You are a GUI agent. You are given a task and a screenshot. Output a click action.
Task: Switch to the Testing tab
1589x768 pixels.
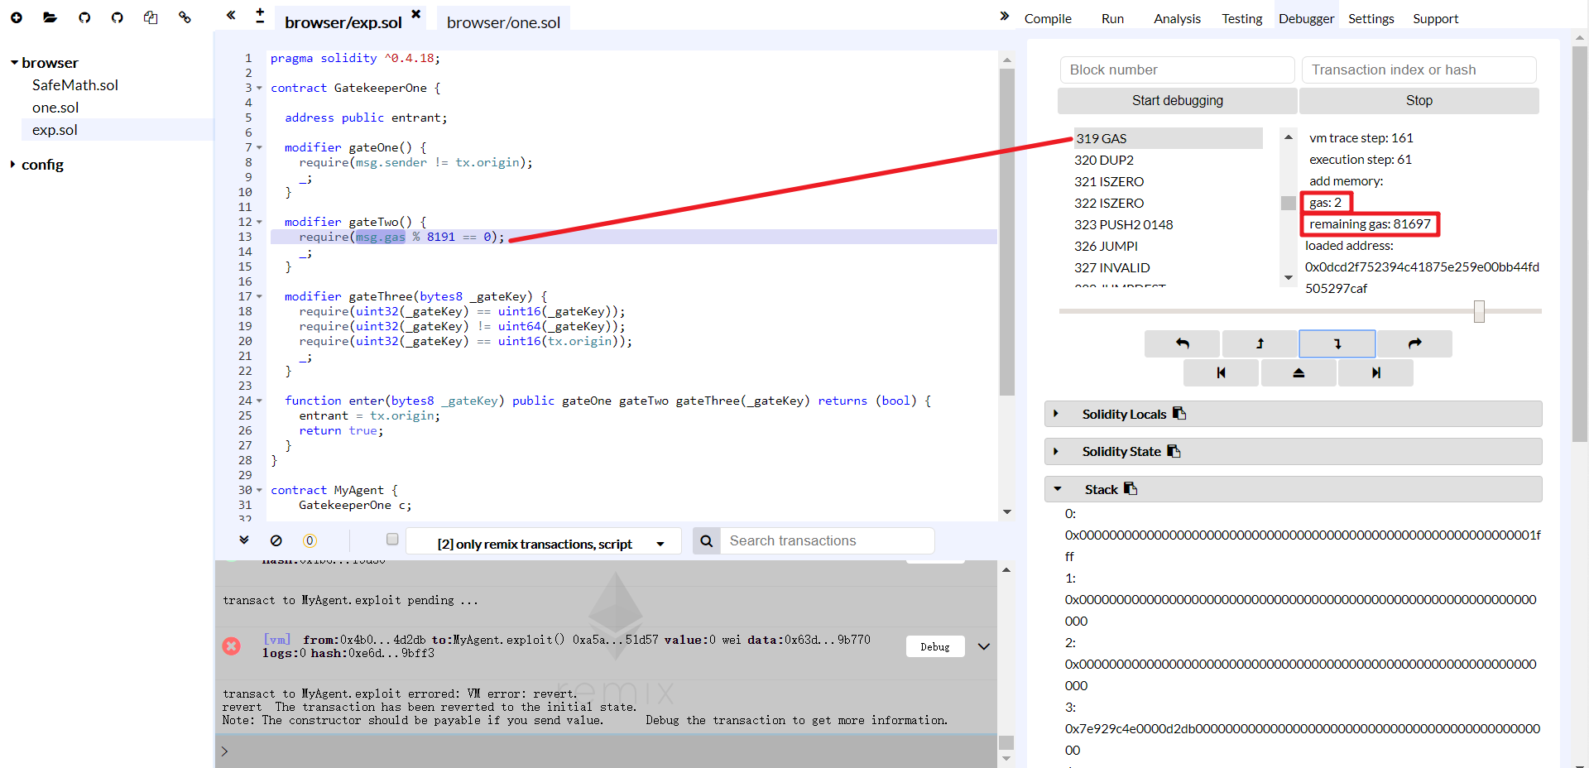point(1242,18)
